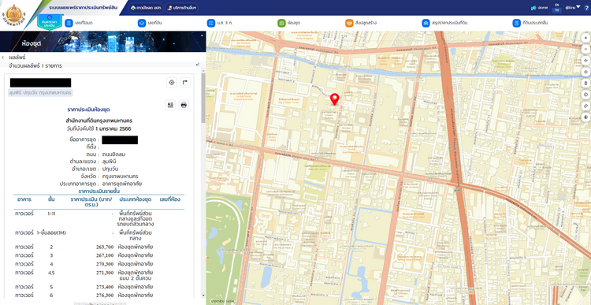Close the ห้องชุด banner panel

point(202,35)
